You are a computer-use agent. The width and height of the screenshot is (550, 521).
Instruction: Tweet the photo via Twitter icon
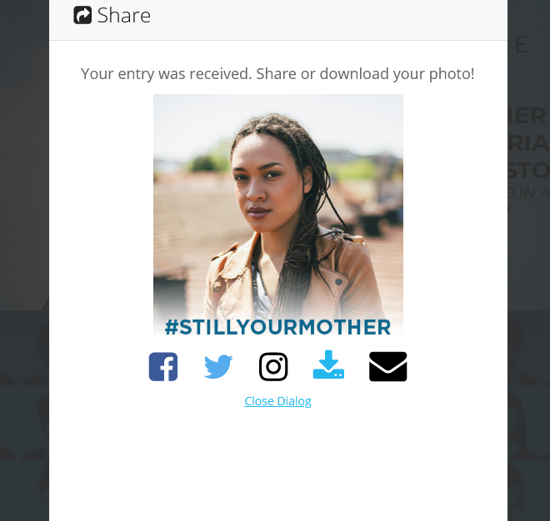pyautogui.click(x=218, y=366)
